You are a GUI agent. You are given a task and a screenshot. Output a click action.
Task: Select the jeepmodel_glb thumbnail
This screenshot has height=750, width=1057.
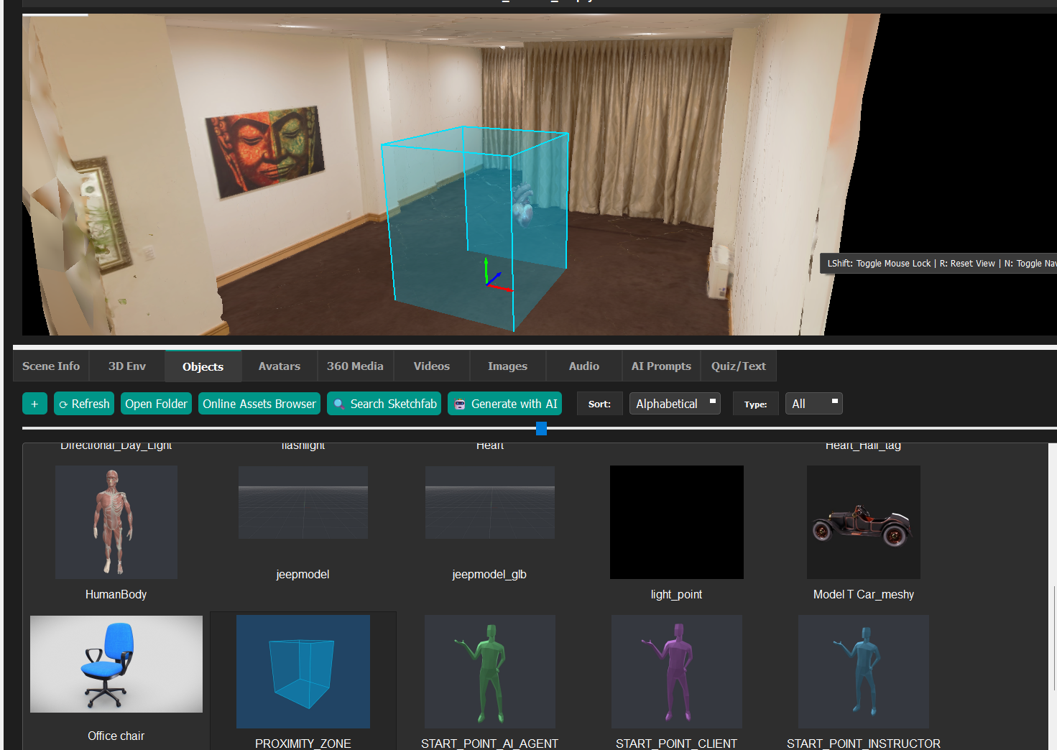[490, 503]
